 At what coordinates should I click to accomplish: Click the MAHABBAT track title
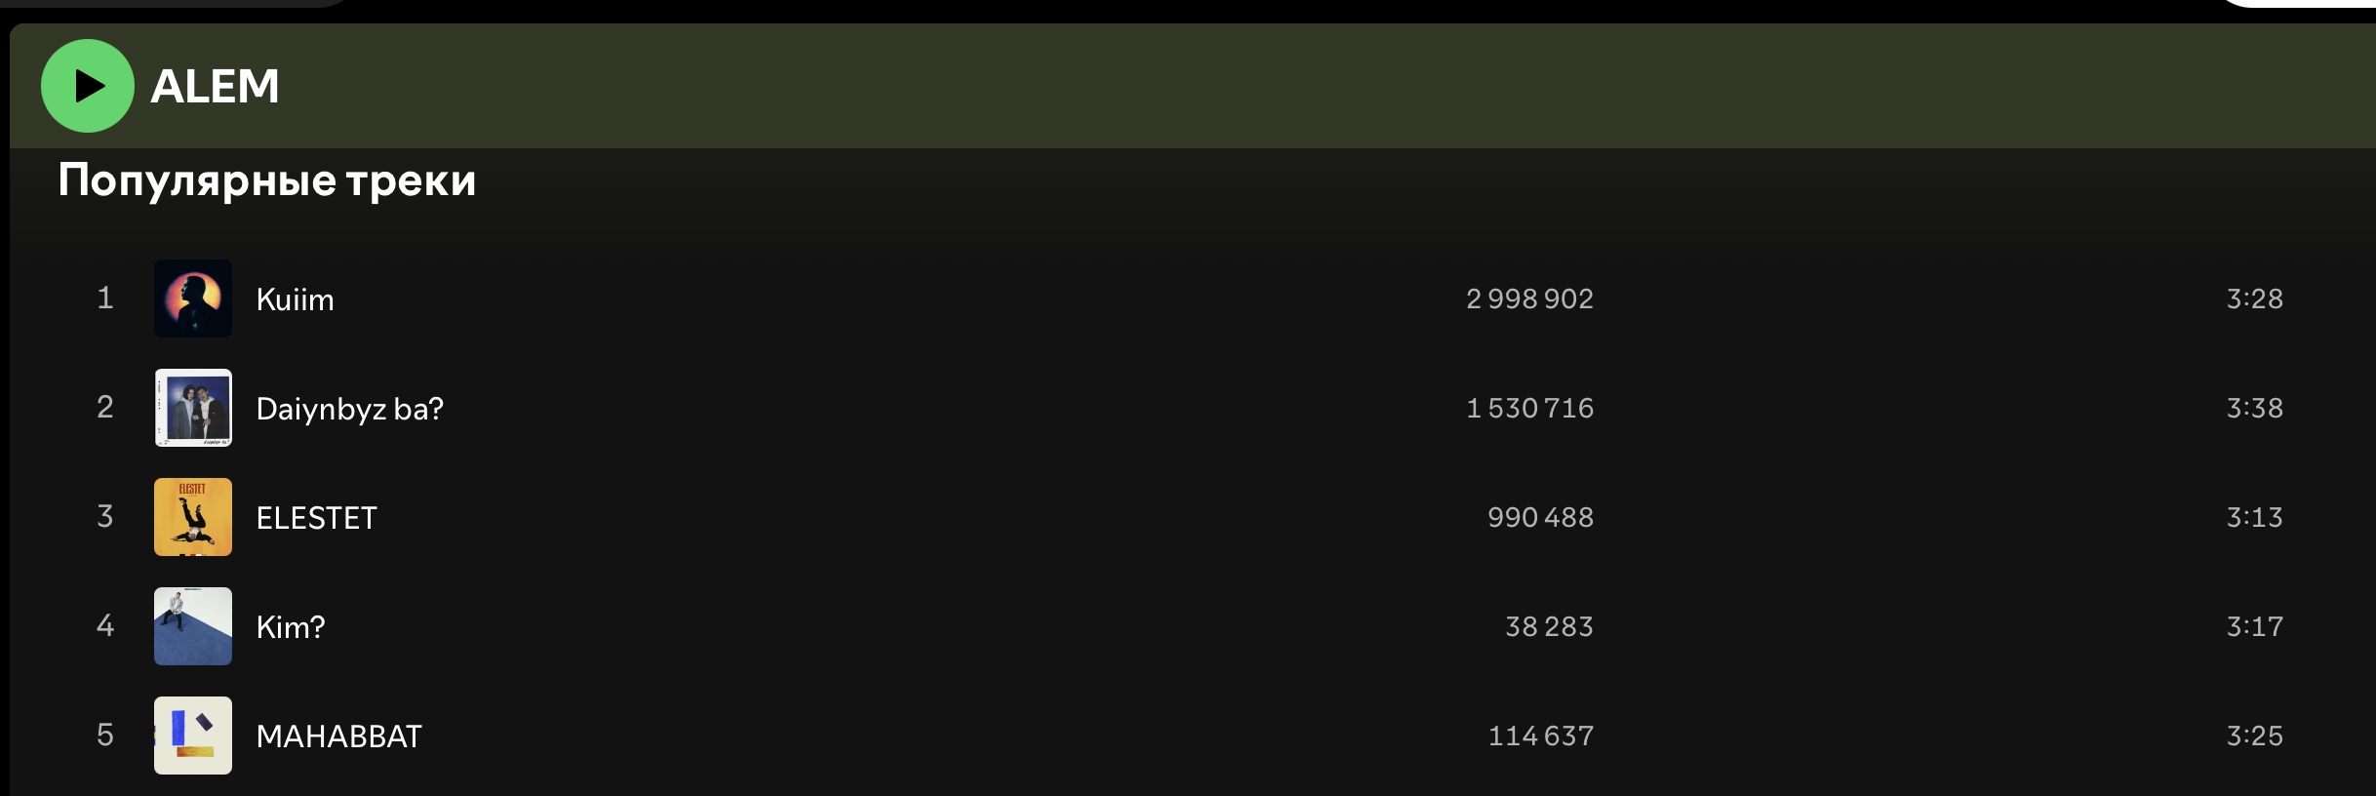tap(338, 736)
